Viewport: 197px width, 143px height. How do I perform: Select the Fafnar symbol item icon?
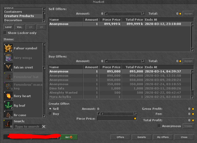[x=9, y=48]
